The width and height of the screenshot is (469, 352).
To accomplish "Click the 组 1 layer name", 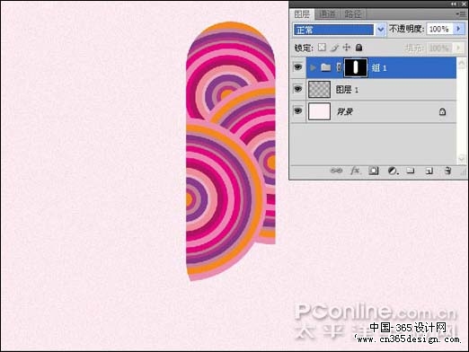I will coord(379,68).
